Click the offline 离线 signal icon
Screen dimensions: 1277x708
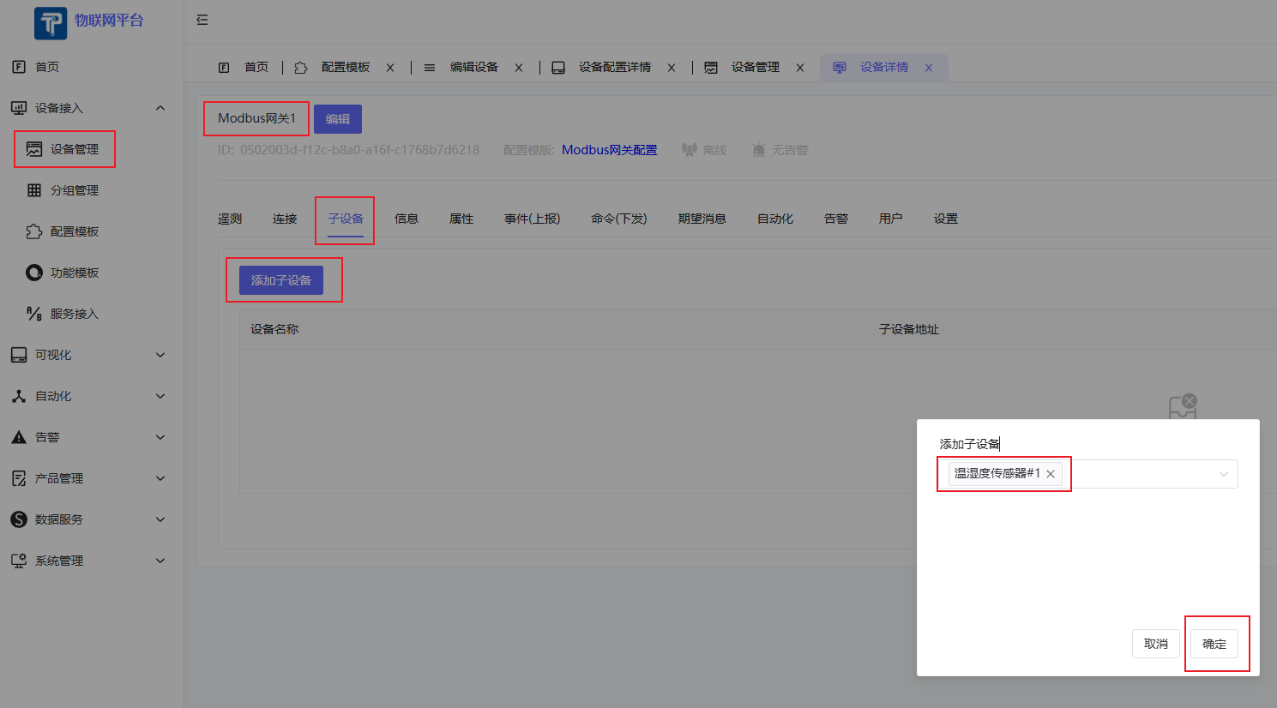[x=689, y=148]
